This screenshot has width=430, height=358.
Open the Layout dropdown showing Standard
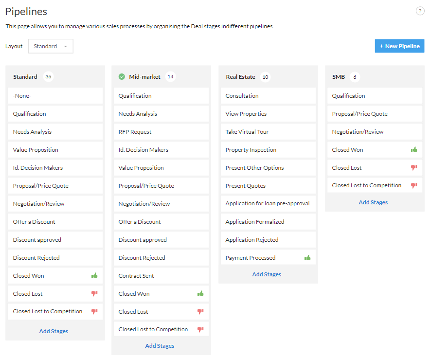click(x=51, y=46)
